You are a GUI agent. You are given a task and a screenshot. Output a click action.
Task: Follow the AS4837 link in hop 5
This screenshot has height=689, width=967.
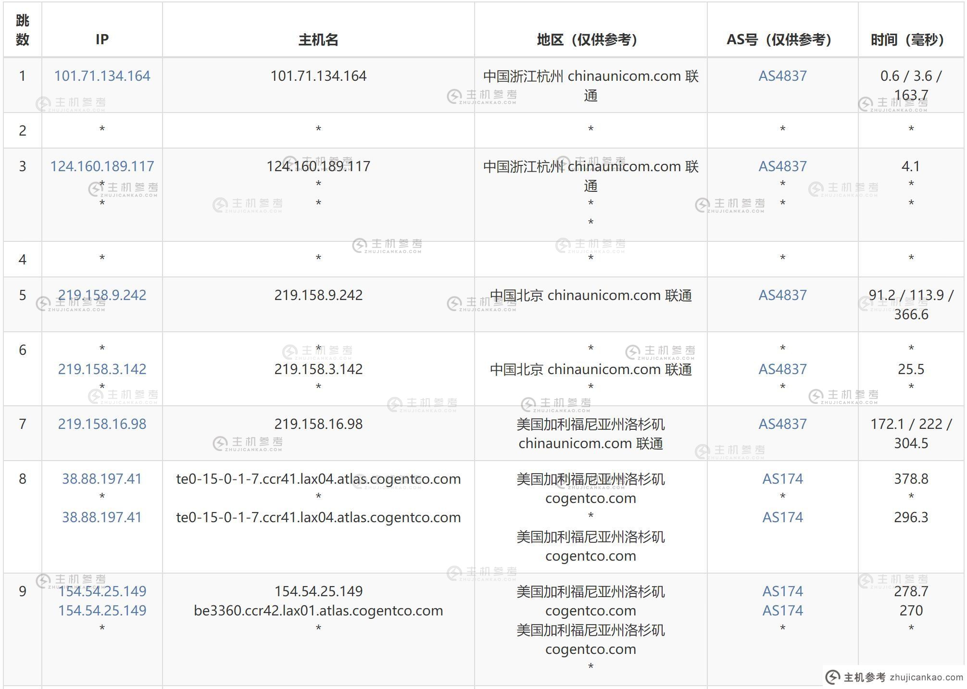[782, 295]
